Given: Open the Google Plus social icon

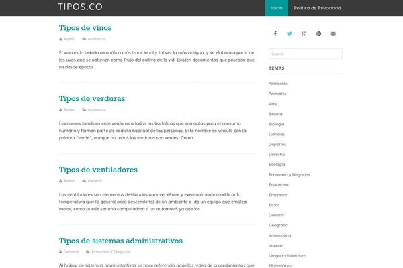Looking at the screenshot, I should (304, 33).
